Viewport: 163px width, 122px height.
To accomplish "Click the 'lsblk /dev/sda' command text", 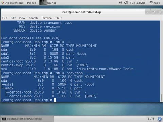I will pos(68,73).
